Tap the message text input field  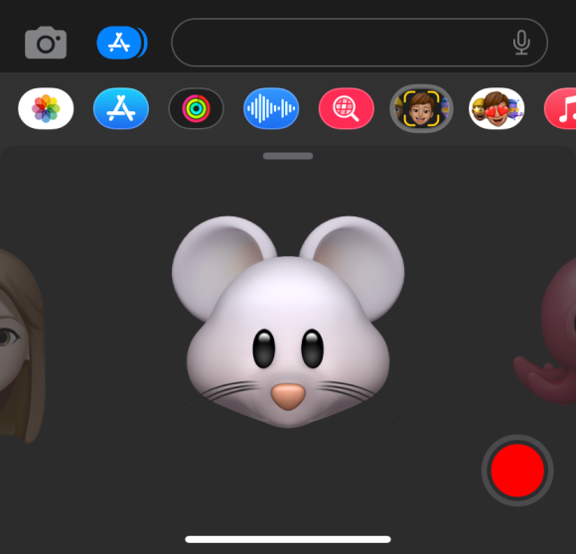360,43
